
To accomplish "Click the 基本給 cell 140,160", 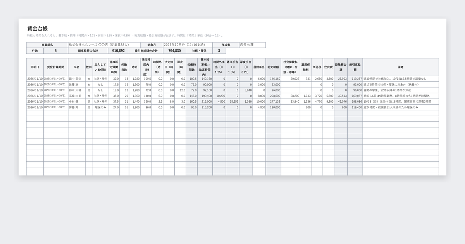I will click(x=205, y=79).
